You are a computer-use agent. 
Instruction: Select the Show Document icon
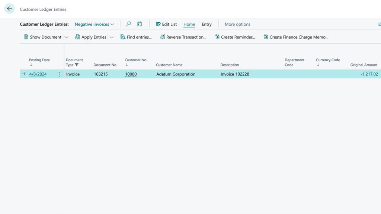point(26,37)
